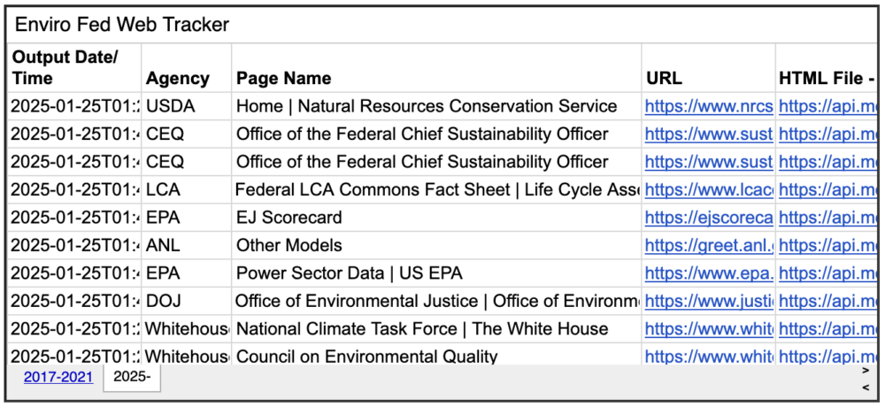Select the Agency column header cell
The height and width of the screenshot is (407, 885).
pyautogui.click(x=186, y=68)
